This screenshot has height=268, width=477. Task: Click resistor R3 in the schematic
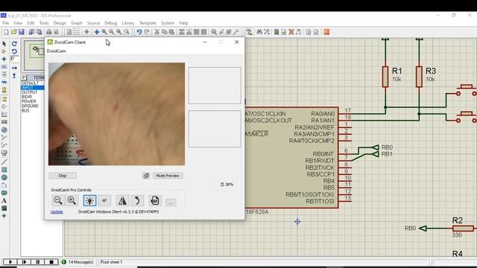click(419, 77)
